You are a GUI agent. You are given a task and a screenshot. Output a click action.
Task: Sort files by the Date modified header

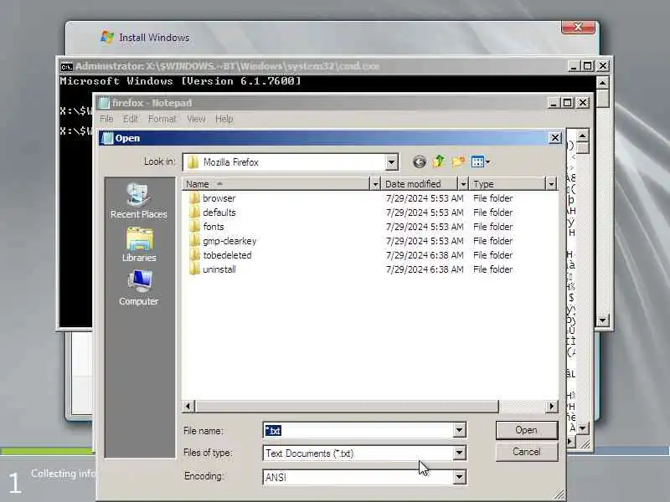(x=420, y=184)
